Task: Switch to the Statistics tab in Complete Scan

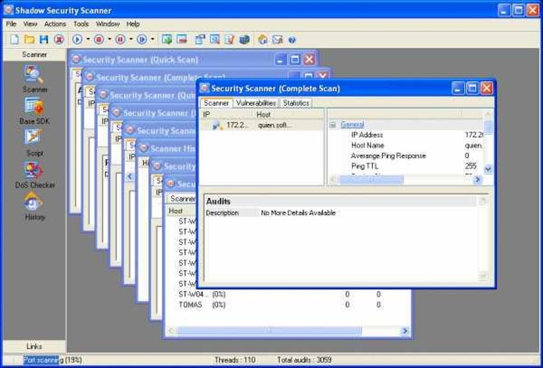Action: (296, 103)
